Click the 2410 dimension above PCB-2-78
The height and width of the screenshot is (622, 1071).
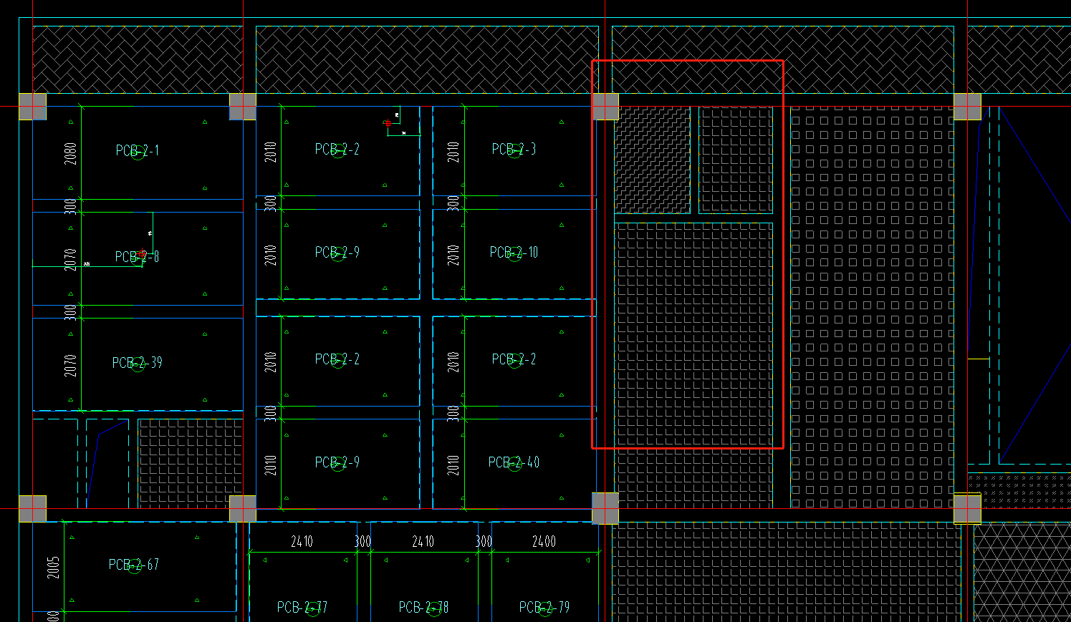[x=423, y=541]
